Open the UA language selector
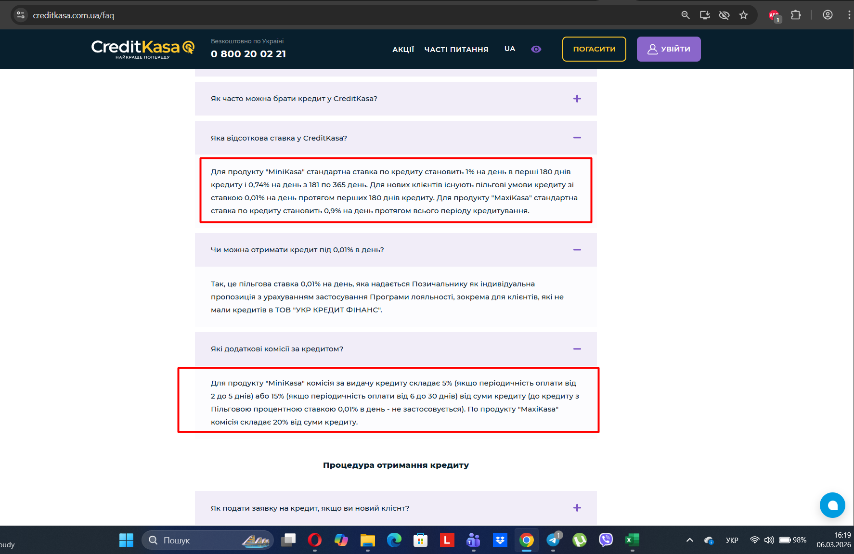Viewport: 854px width, 554px height. click(x=510, y=49)
